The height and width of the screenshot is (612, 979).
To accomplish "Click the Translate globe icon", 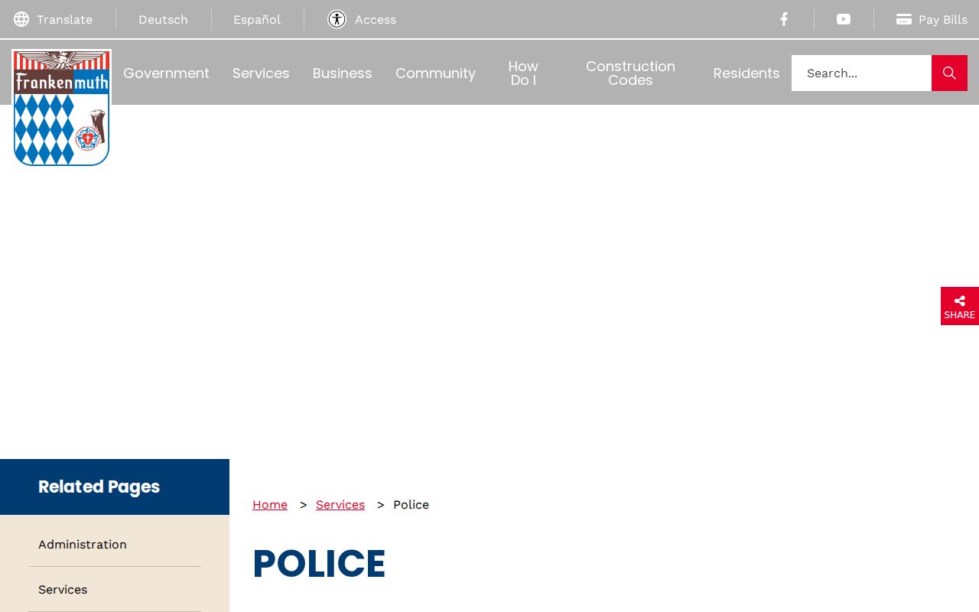I will [21, 19].
